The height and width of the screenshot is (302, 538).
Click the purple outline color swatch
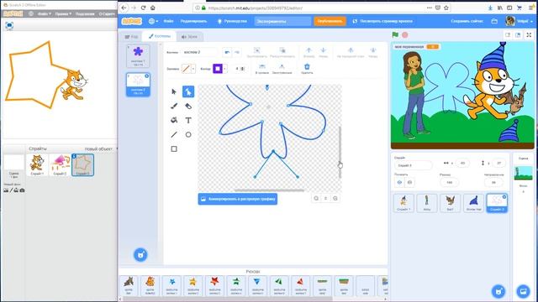coord(218,69)
